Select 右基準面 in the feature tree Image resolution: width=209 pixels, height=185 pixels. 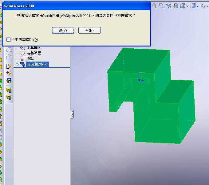(x=34, y=53)
